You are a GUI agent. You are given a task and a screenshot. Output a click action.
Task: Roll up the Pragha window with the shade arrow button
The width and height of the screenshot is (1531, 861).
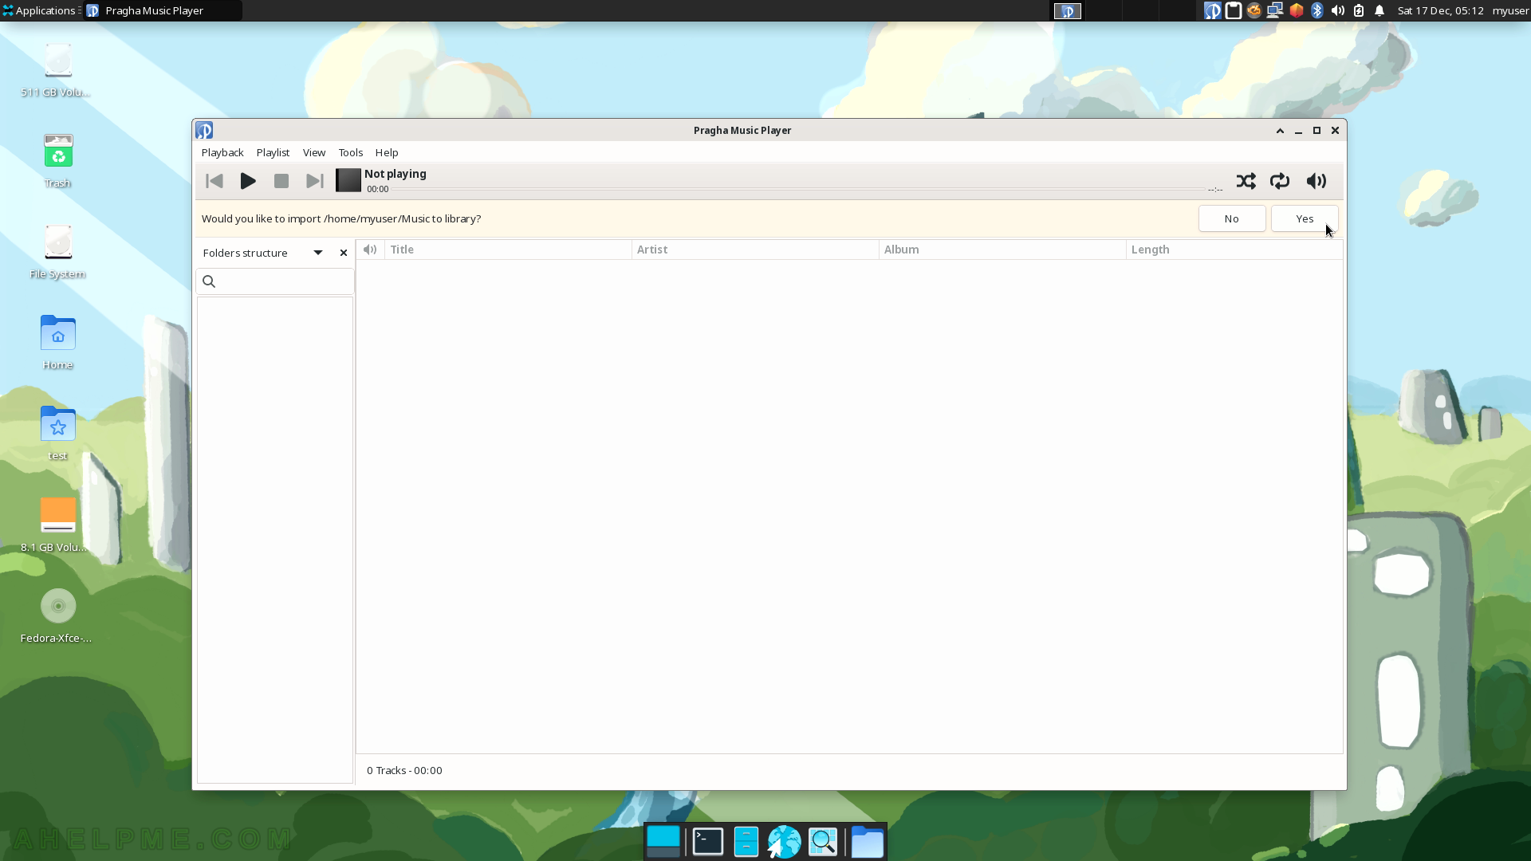tap(1280, 131)
